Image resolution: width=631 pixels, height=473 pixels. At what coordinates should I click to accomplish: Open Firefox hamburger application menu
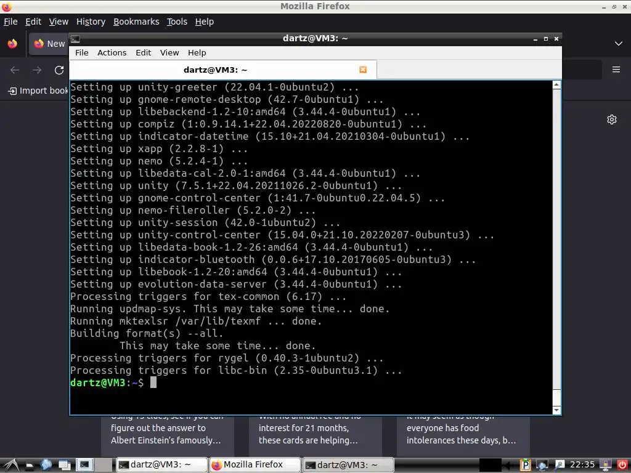click(616, 70)
